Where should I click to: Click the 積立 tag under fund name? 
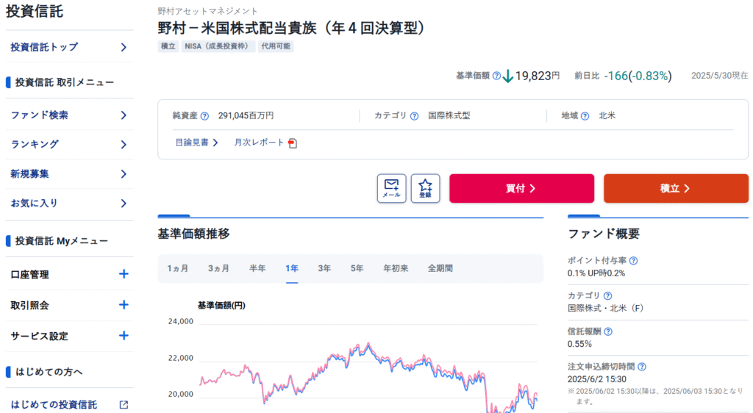(x=168, y=46)
